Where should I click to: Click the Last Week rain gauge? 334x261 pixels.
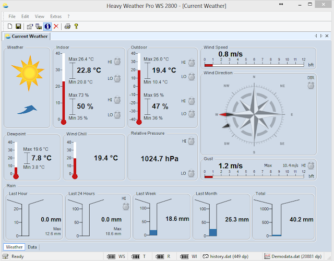pos(153,217)
